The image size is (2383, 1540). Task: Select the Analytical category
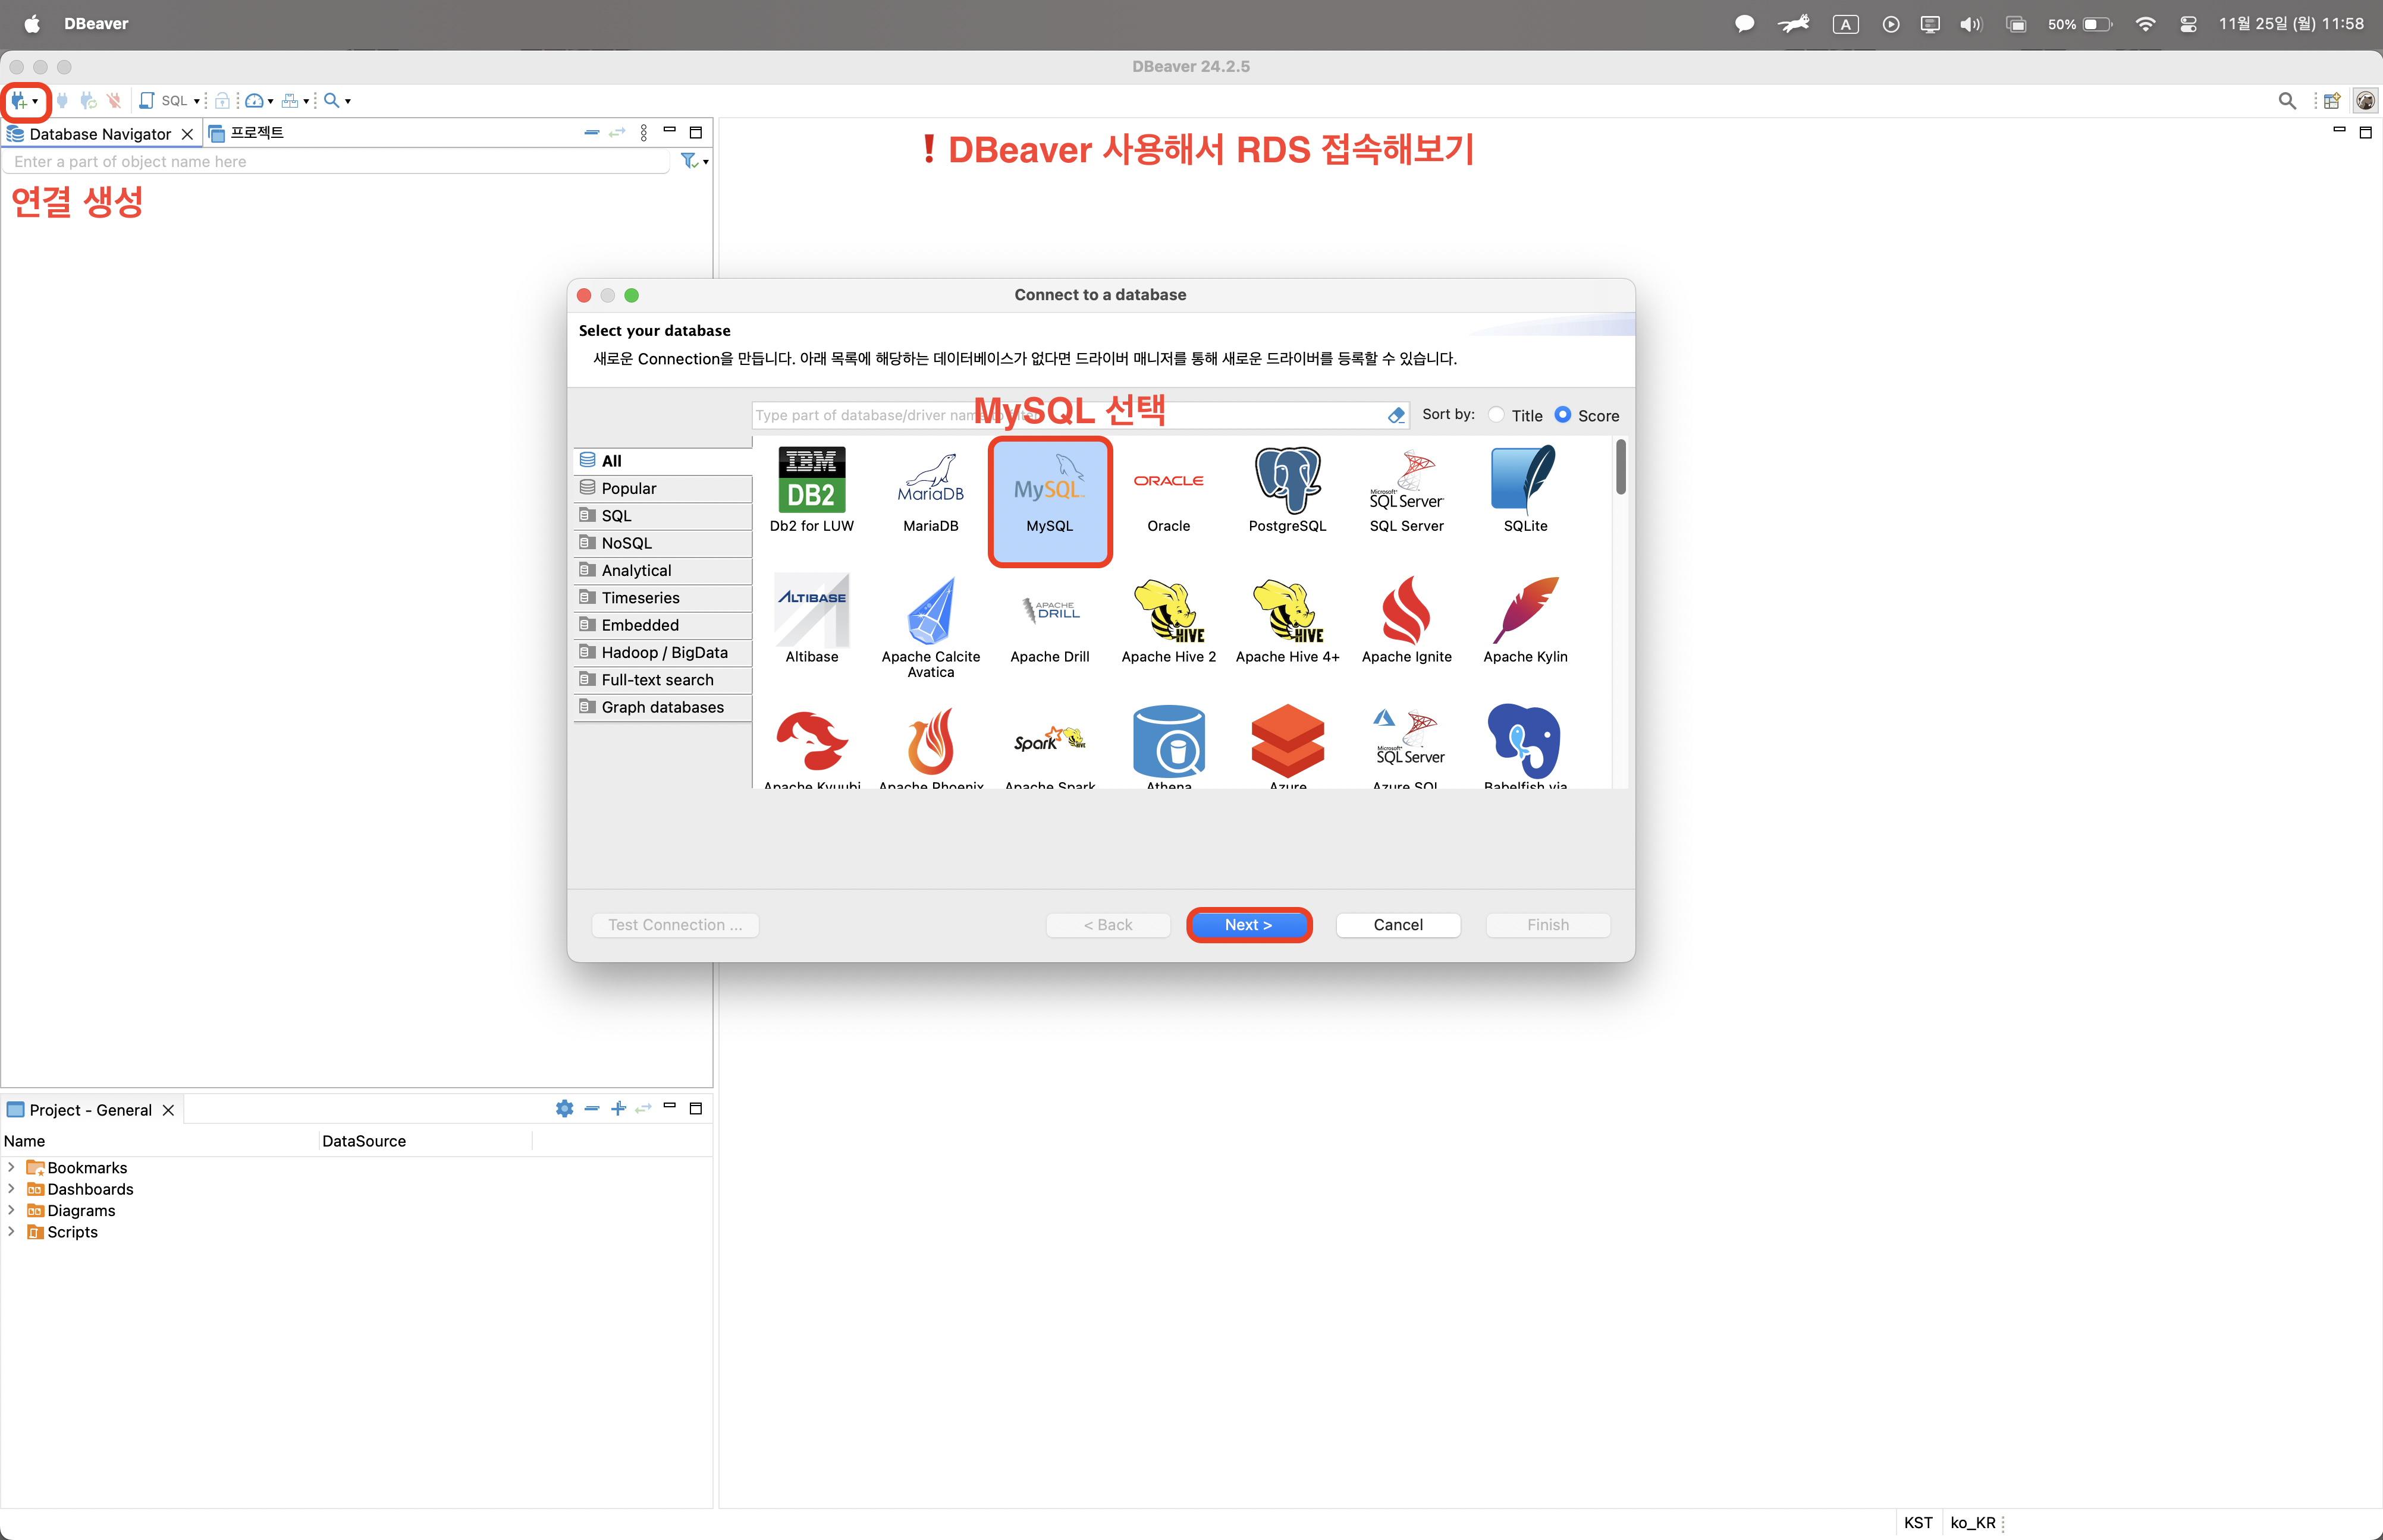point(663,570)
